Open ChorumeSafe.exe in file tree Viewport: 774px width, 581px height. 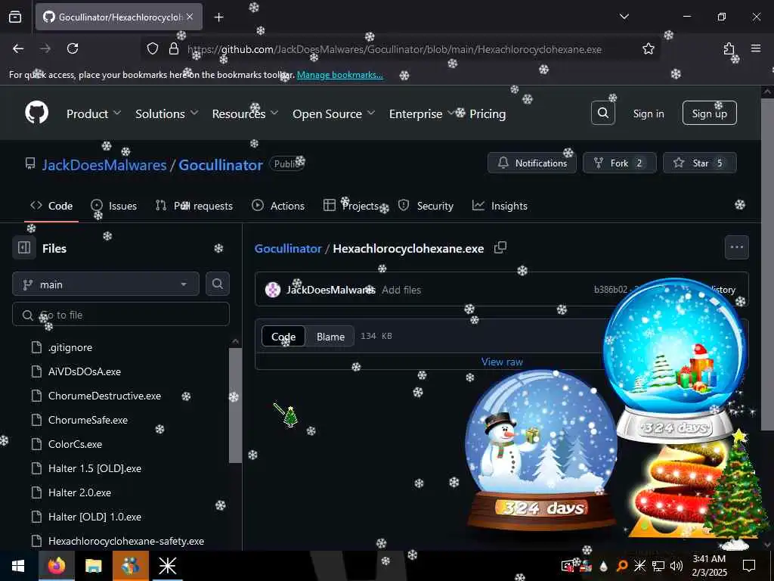point(88,420)
